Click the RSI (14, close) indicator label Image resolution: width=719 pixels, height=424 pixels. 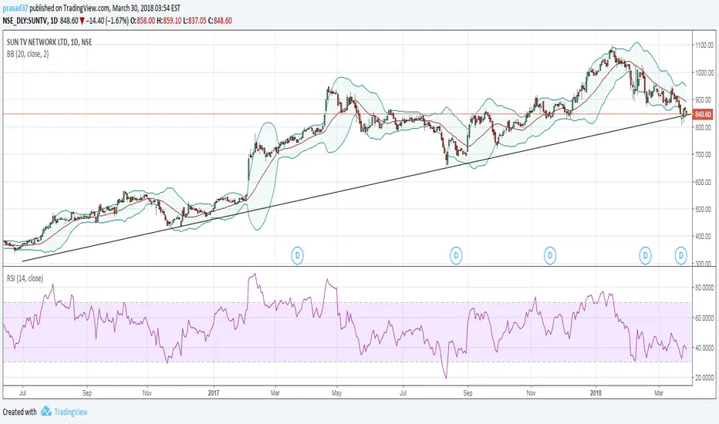(x=25, y=278)
